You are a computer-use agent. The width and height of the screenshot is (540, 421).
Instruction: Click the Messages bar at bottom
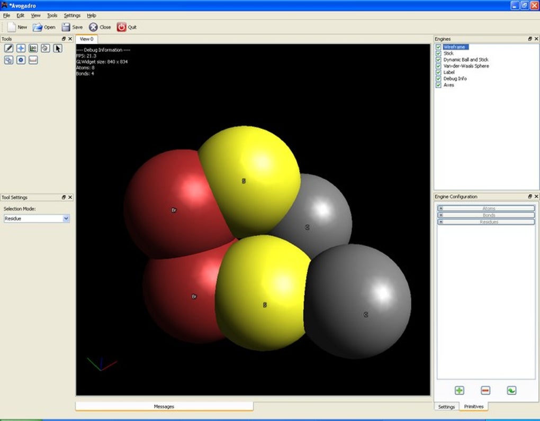pos(164,406)
